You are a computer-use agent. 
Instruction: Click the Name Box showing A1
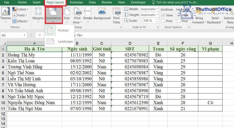pyautogui.click(x=11, y=35)
